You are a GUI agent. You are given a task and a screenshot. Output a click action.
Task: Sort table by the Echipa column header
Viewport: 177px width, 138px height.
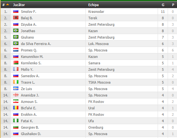(93, 5)
